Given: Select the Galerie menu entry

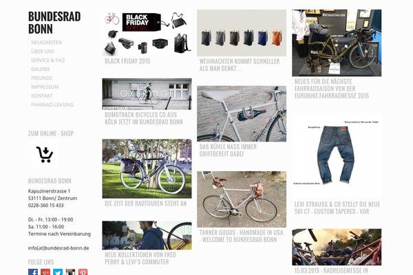Looking at the screenshot, I should [41, 69].
